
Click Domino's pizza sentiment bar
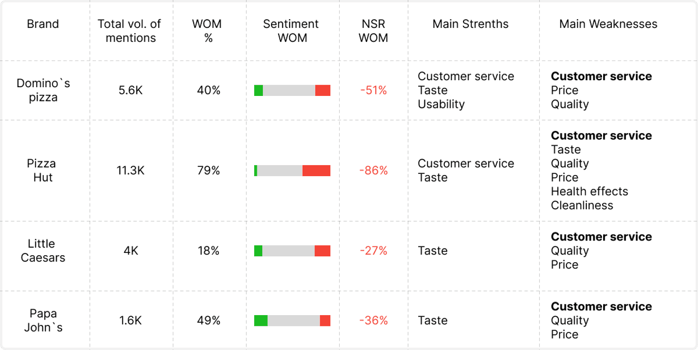pyautogui.click(x=292, y=90)
